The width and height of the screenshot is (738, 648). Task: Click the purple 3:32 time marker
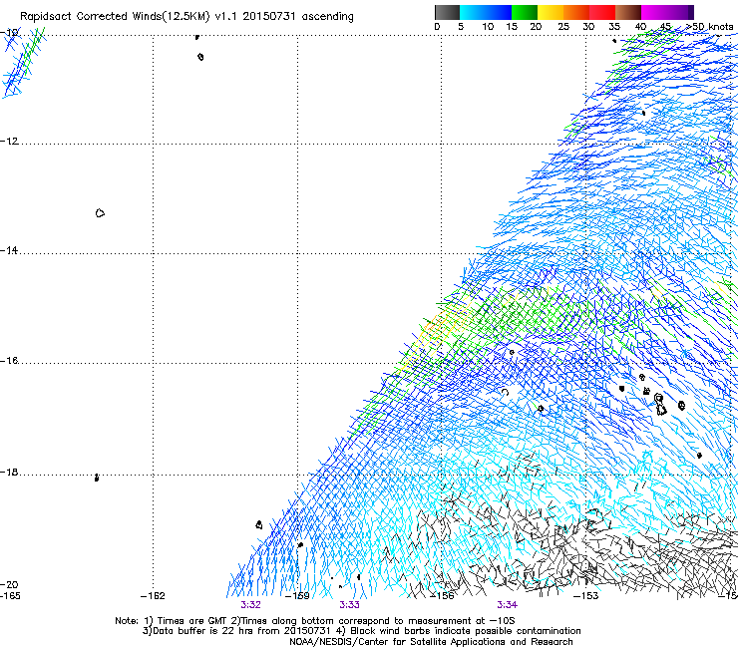[x=250, y=605]
